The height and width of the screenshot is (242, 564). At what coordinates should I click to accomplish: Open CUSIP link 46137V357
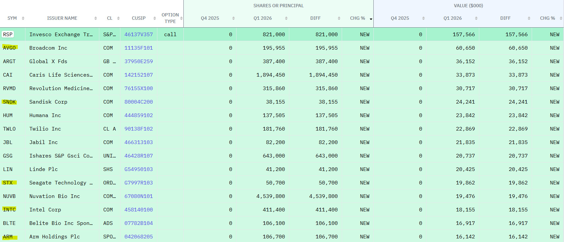139,35
